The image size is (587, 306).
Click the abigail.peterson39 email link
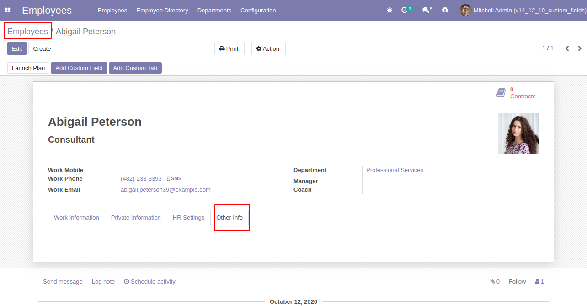pos(165,190)
